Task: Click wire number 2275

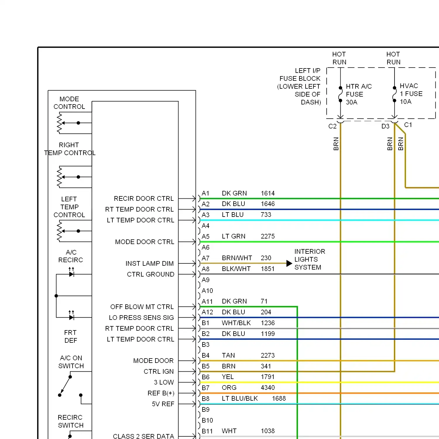Action: 268,236
